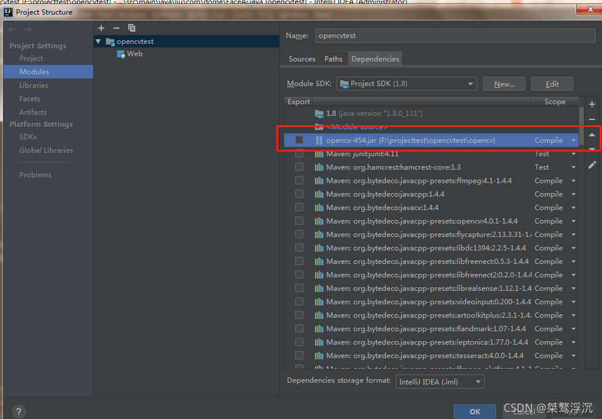Remove the selected dependency using the minus icon
The height and width of the screenshot is (419, 602).
coord(592,119)
